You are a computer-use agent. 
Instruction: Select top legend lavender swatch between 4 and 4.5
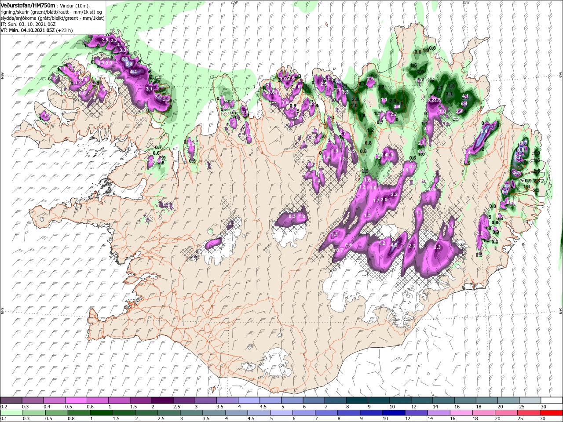tap(249, 400)
